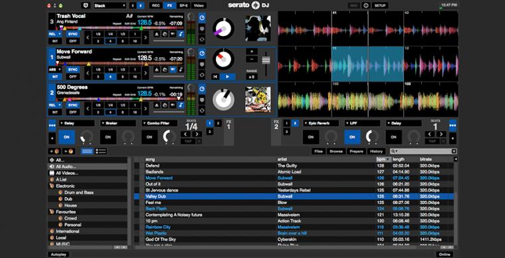Screen dimensions: 505x258
Task: Clear the search box with X icon
Action: pos(454,152)
